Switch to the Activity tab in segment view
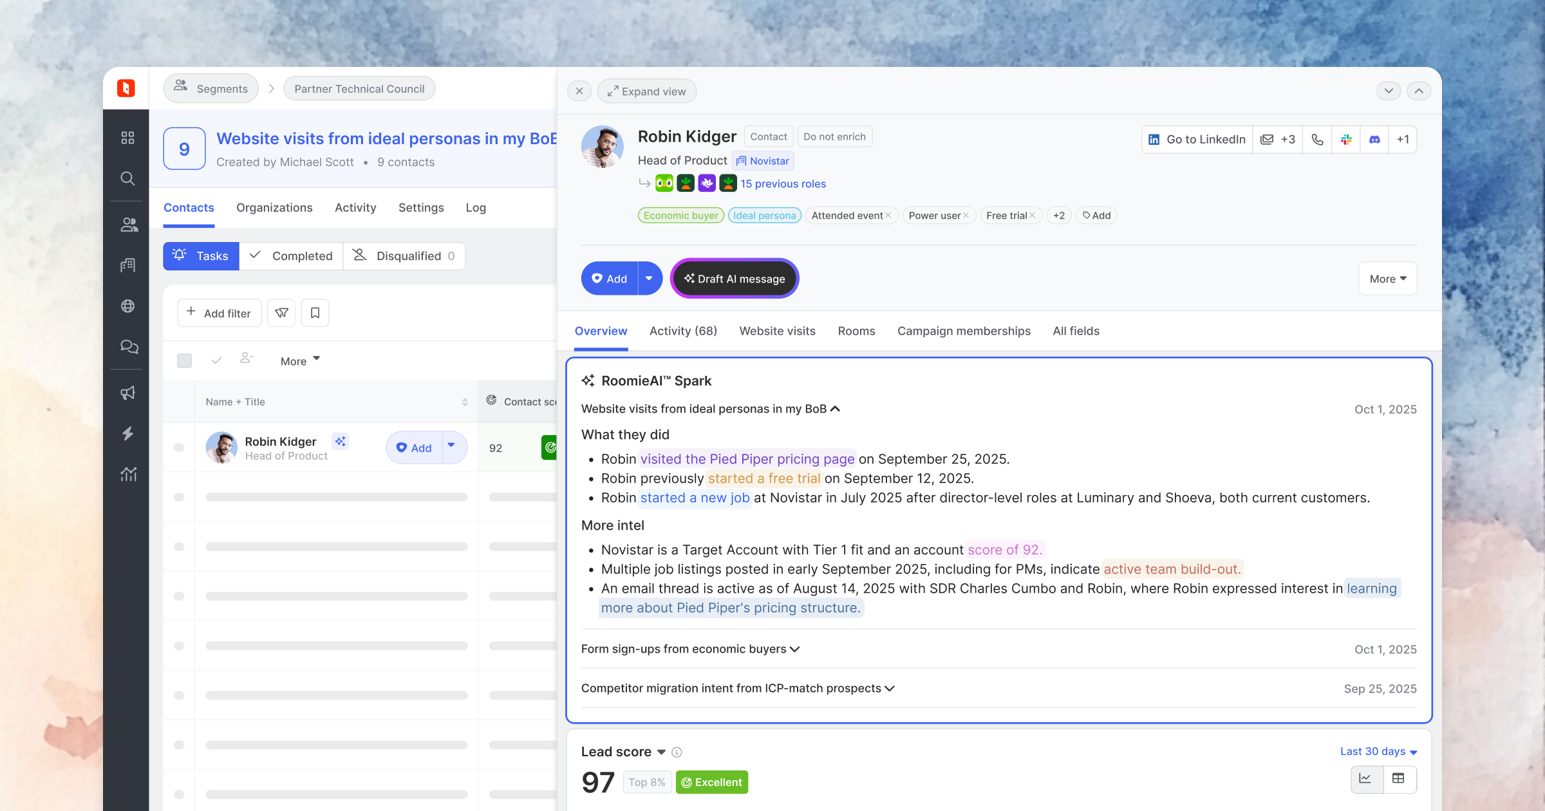 tap(355, 208)
